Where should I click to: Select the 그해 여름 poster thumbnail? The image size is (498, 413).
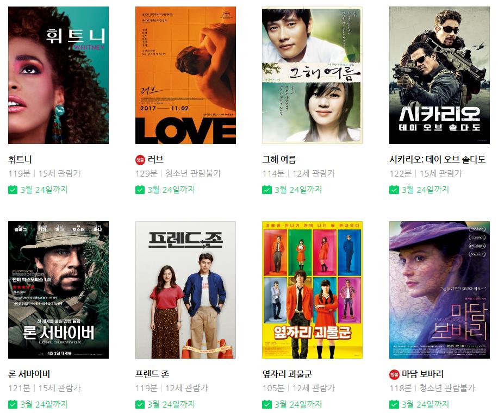pyautogui.click(x=312, y=75)
